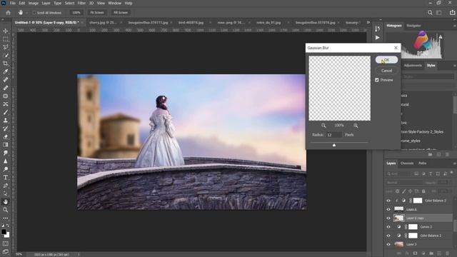Select the Brush tool
The height and width of the screenshot is (257, 457).
pyautogui.click(x=5, y=112)
